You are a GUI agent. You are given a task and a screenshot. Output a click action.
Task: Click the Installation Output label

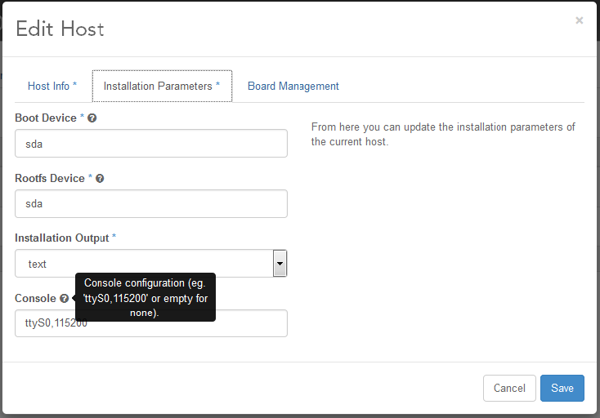61,238
